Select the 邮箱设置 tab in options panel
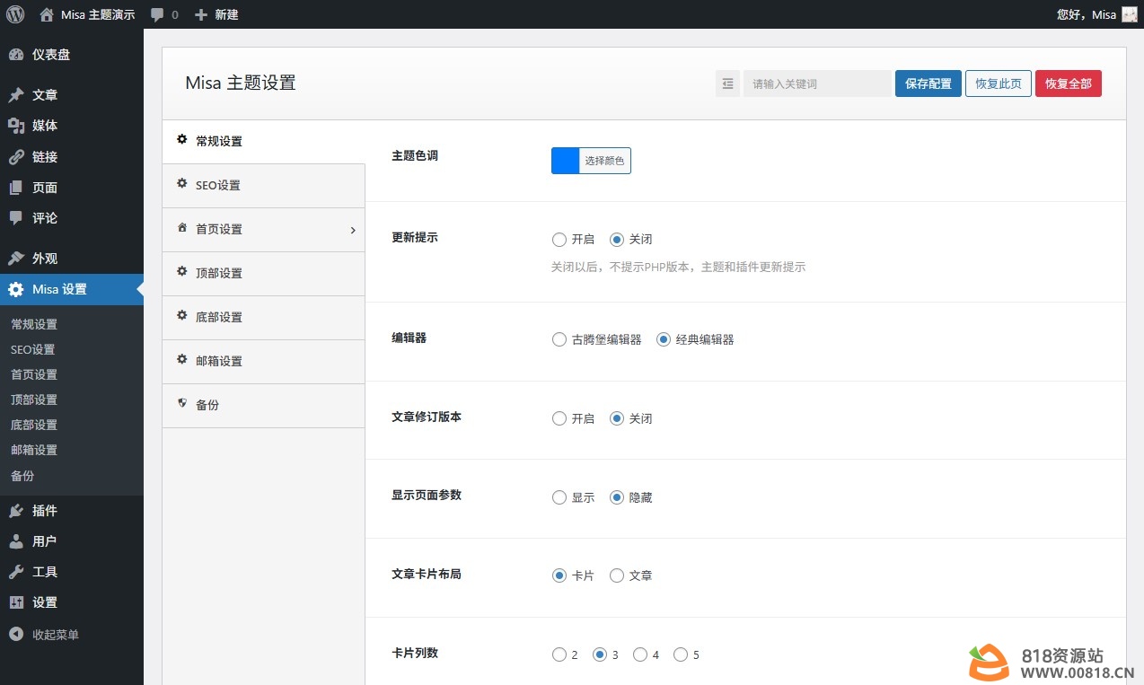 click(264, 362)
